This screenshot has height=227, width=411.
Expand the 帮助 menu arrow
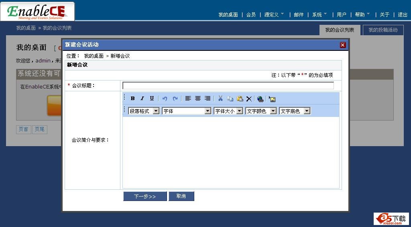(x=368, y=14)
